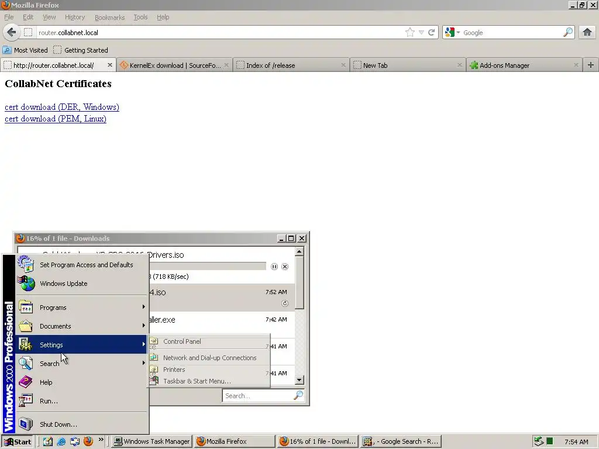The image size is (599, 449).
Task: Close the router.collabnet.local tab
Action: point(109,65)
